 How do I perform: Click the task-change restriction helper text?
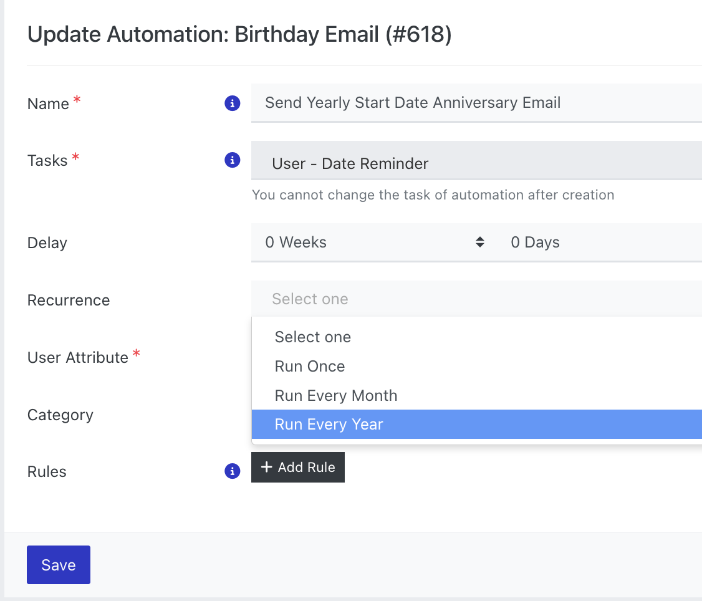[433, 195]
